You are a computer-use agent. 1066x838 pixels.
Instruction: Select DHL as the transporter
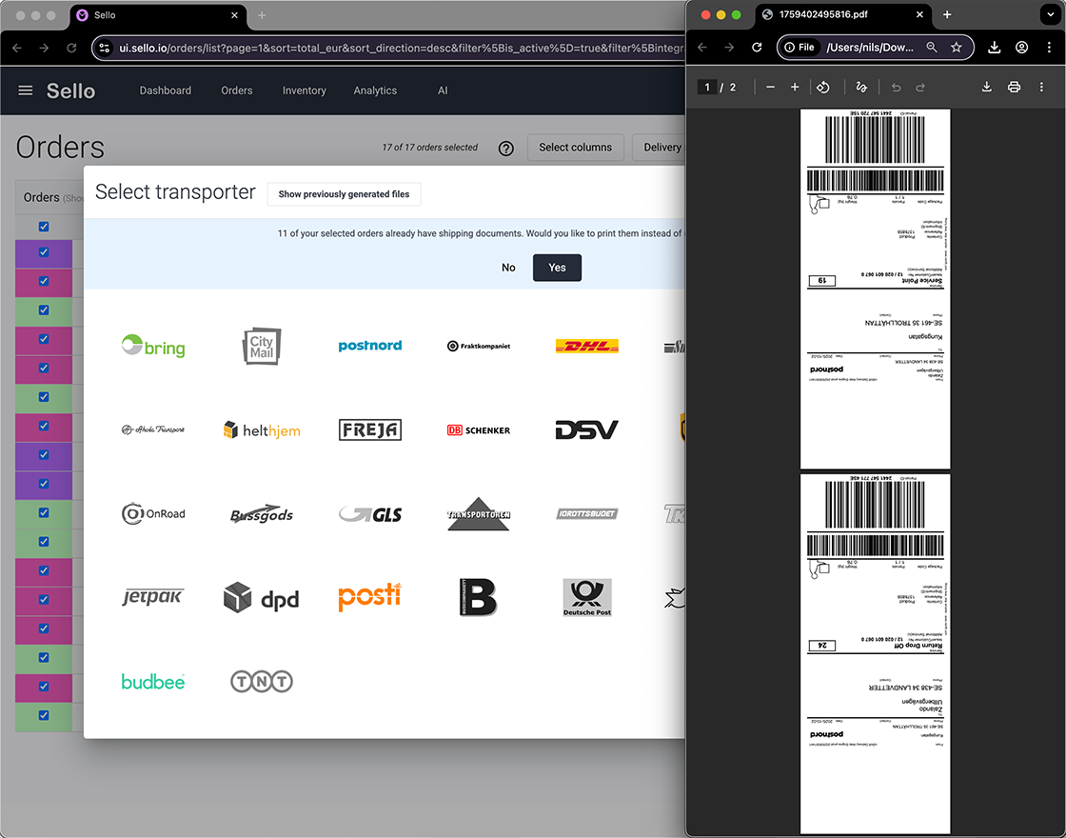pos(586,346)
